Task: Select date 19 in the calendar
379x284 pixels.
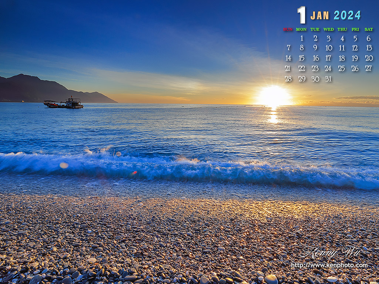Action: click(x=355, y=58)
